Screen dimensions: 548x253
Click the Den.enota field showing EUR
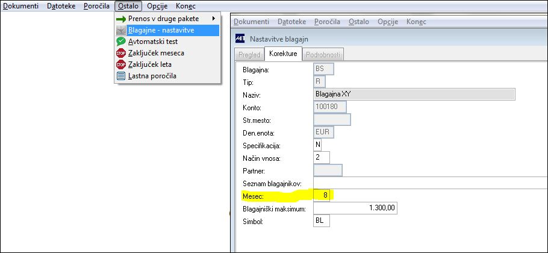(x=323, y=132)
